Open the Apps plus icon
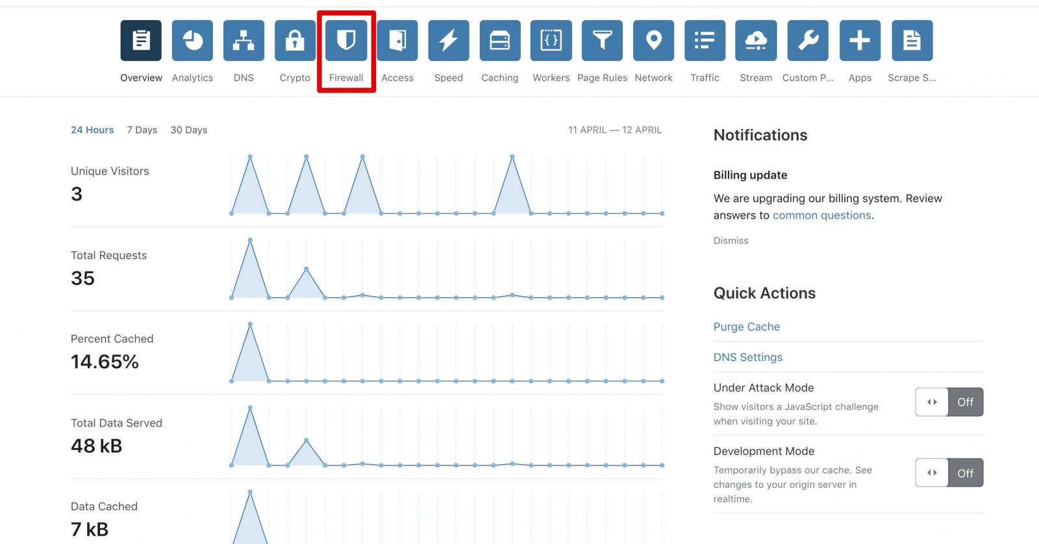 (x=860, y=40)
